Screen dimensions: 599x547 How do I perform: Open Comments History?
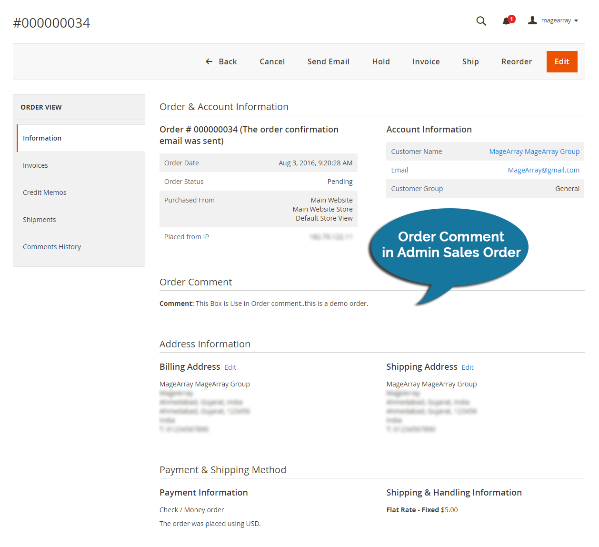(x=52, y=246)
